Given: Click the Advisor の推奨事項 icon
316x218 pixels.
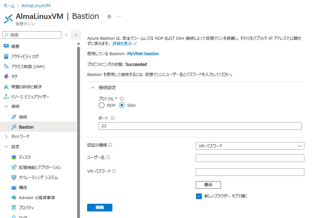Looking at the screenshot, I should point(14,198).
